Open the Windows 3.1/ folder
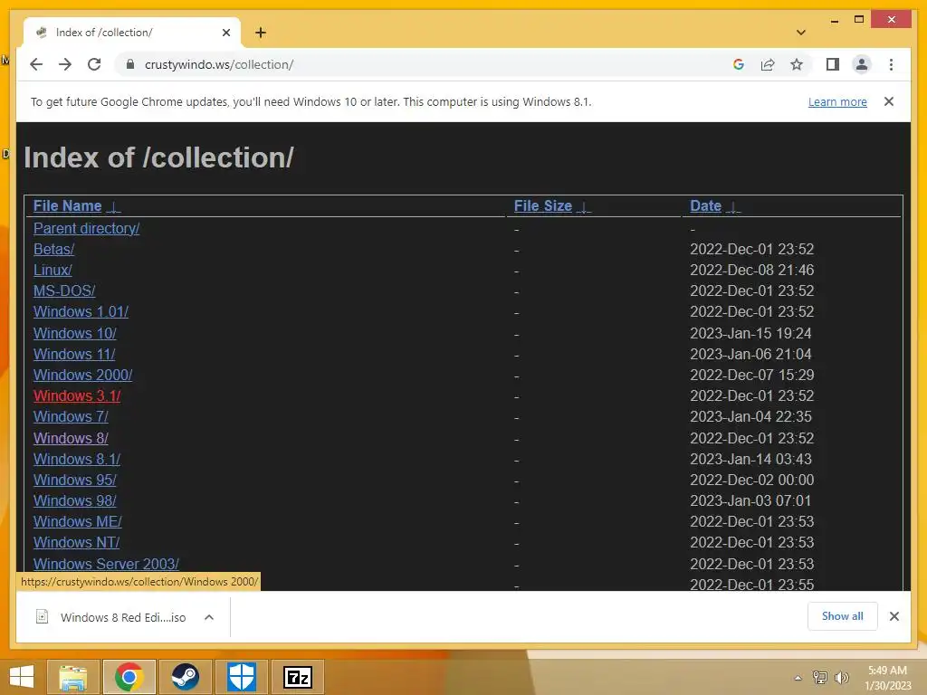Screen dimensions: 927x695 (x=77, y=395)
